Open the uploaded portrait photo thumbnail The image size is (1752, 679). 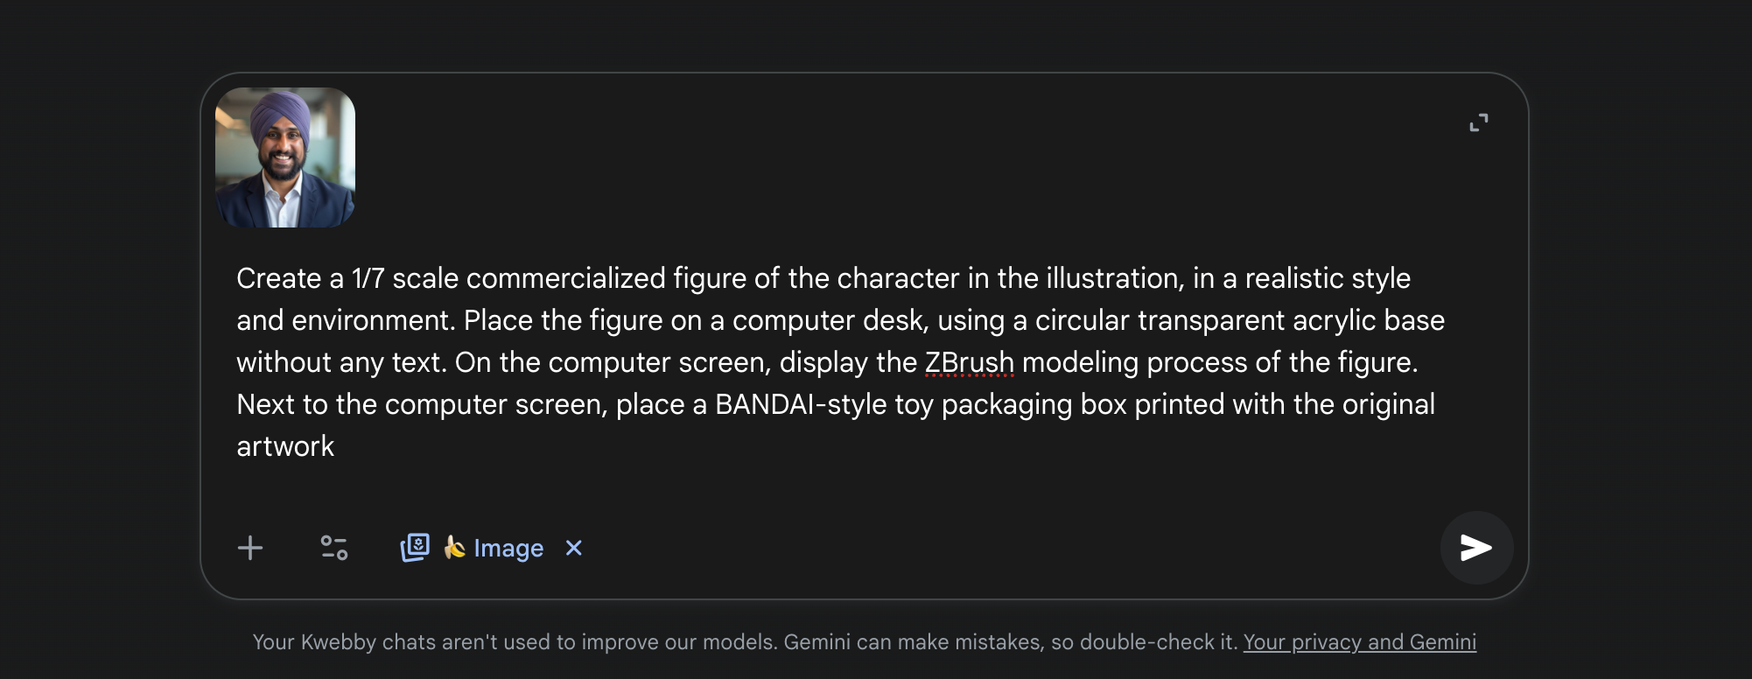point(285,157)
